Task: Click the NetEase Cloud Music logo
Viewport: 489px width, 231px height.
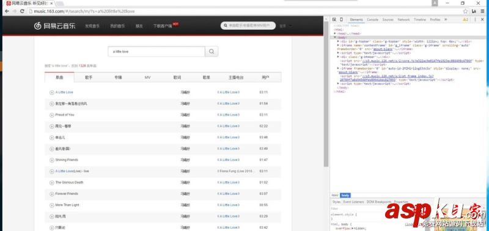Action: point(54,26)
